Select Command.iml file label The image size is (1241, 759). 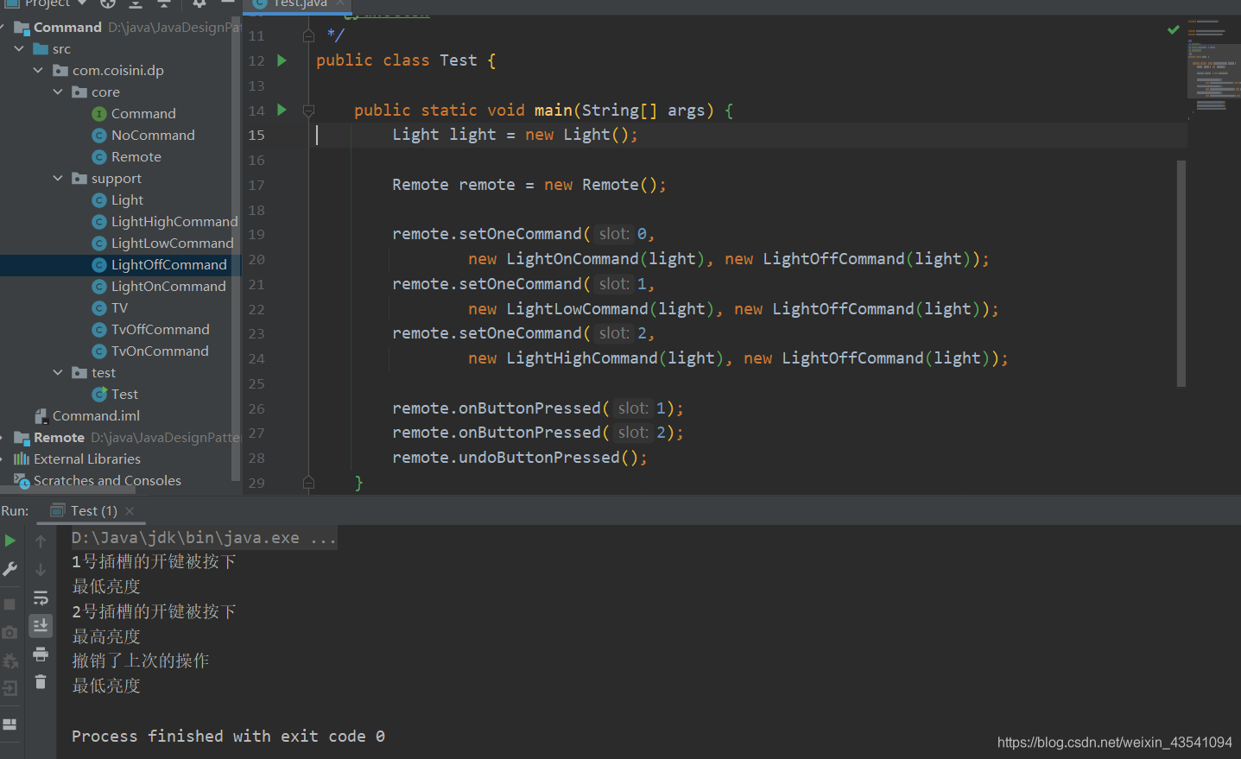pos(96,416)
